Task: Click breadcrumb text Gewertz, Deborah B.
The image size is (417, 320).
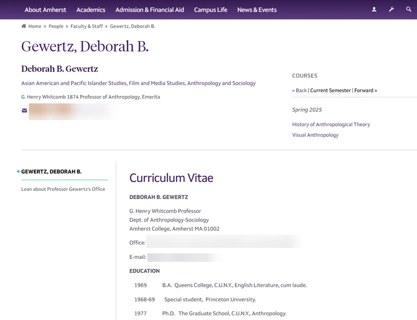Action: [132, 27]
